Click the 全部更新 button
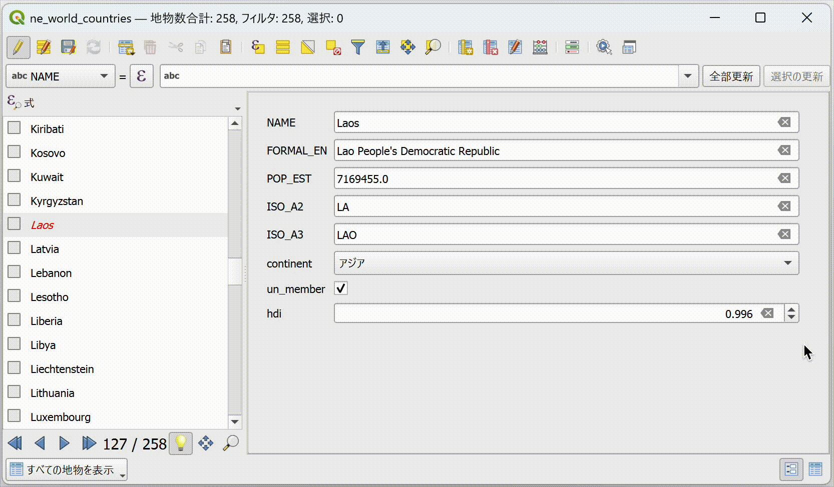 [x=731, y=76]
